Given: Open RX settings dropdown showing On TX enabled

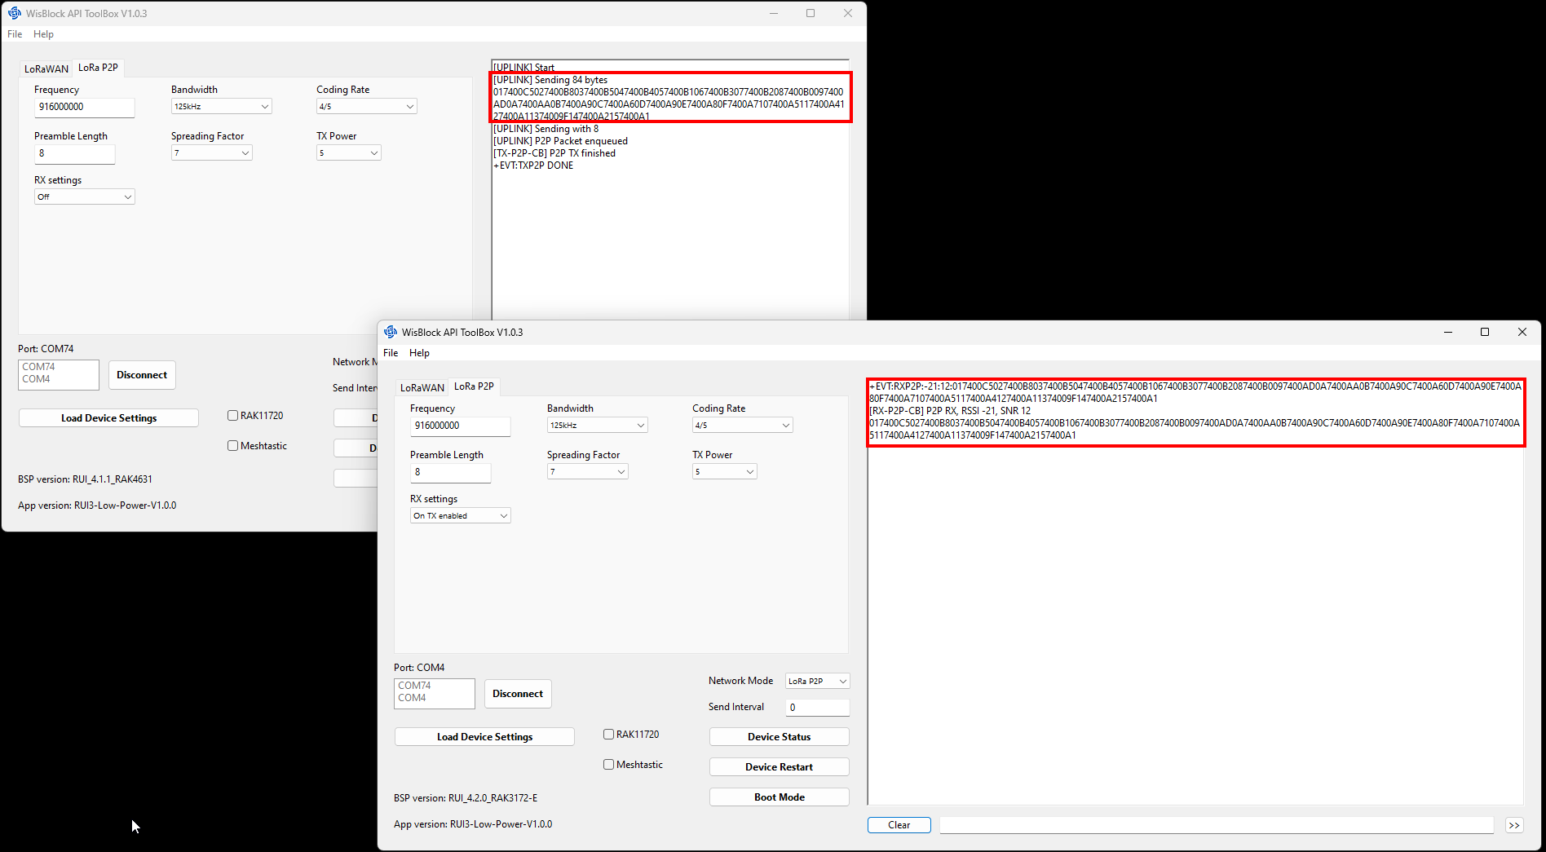Looking at the screenshot, I should (x=460, y=515).
